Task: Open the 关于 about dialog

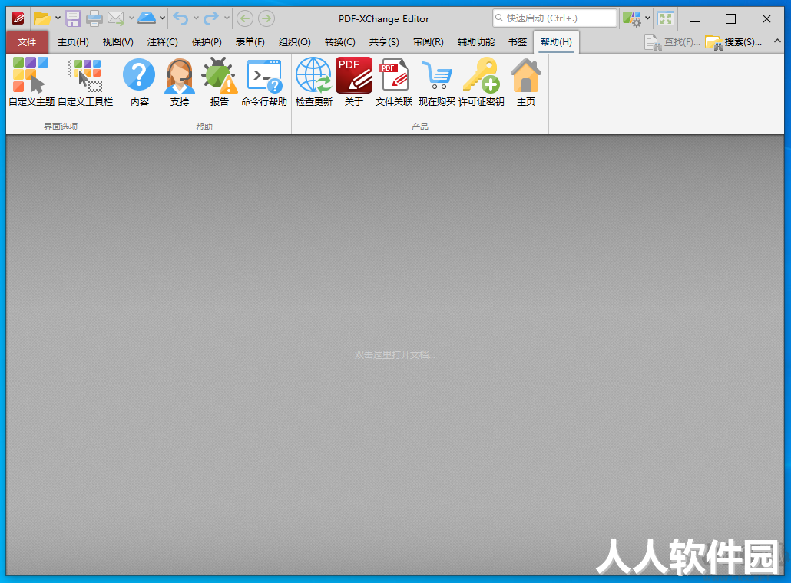Action: coord(353,81)
